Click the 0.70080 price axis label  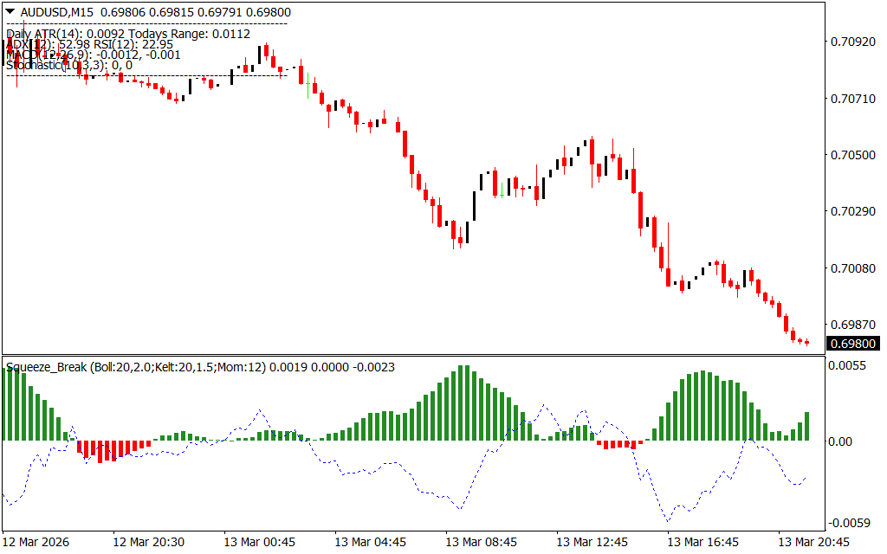[852, 268]
